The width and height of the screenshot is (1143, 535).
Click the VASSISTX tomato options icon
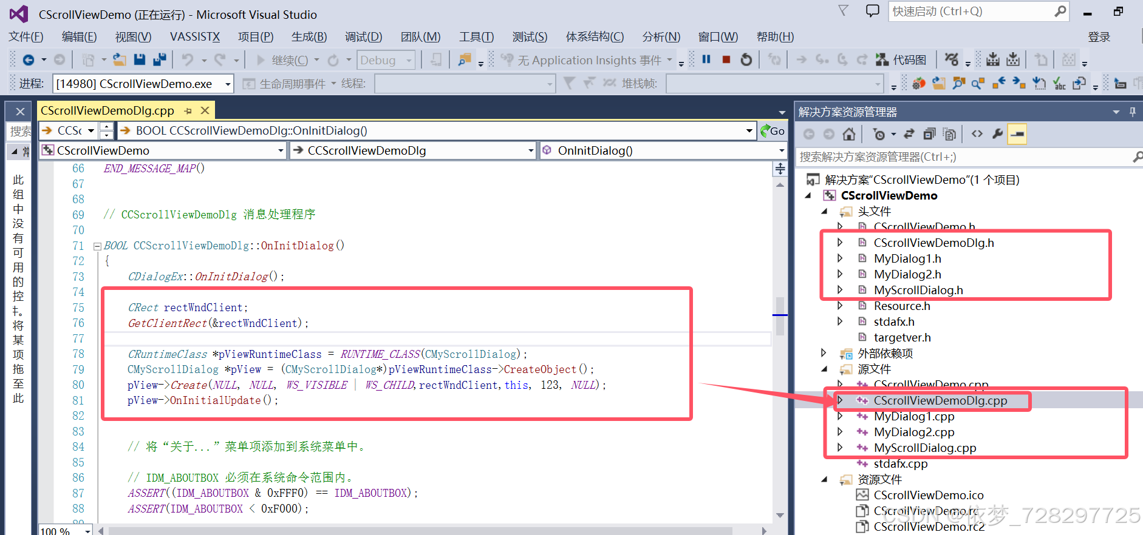pyautogui.click(x=919, y=83)
